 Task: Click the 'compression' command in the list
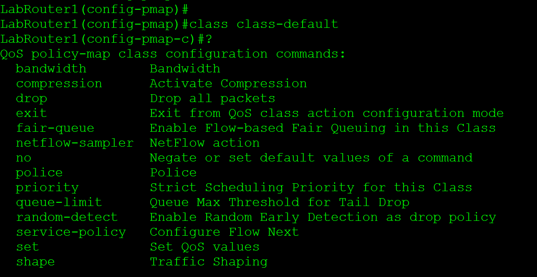pyautogui.click(x=59, y=84)
